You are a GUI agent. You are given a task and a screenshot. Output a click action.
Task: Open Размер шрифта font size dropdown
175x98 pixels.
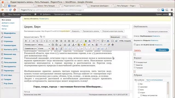tap(30, 45)
